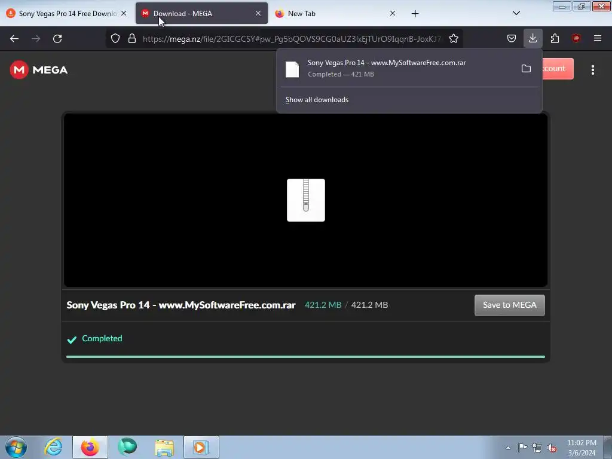Screen dimensions: 612x459
Task: Click Show all downloads
Action: pyautogui.click(x=317, y=100)
